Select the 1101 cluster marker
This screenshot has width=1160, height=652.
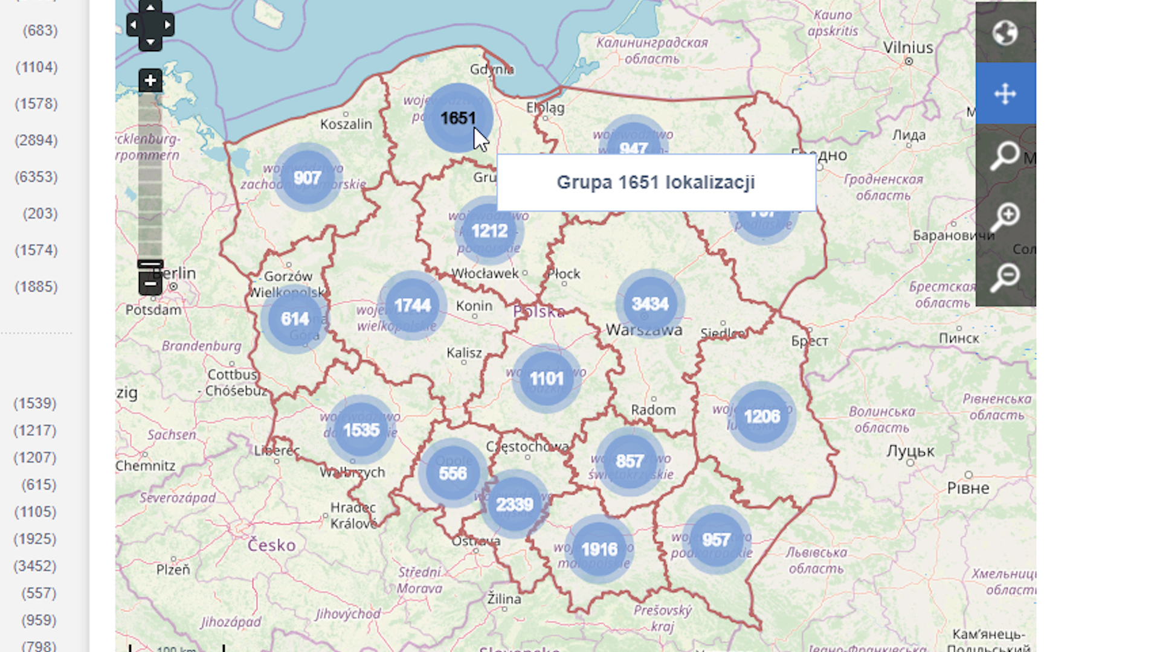coord(546,379)
